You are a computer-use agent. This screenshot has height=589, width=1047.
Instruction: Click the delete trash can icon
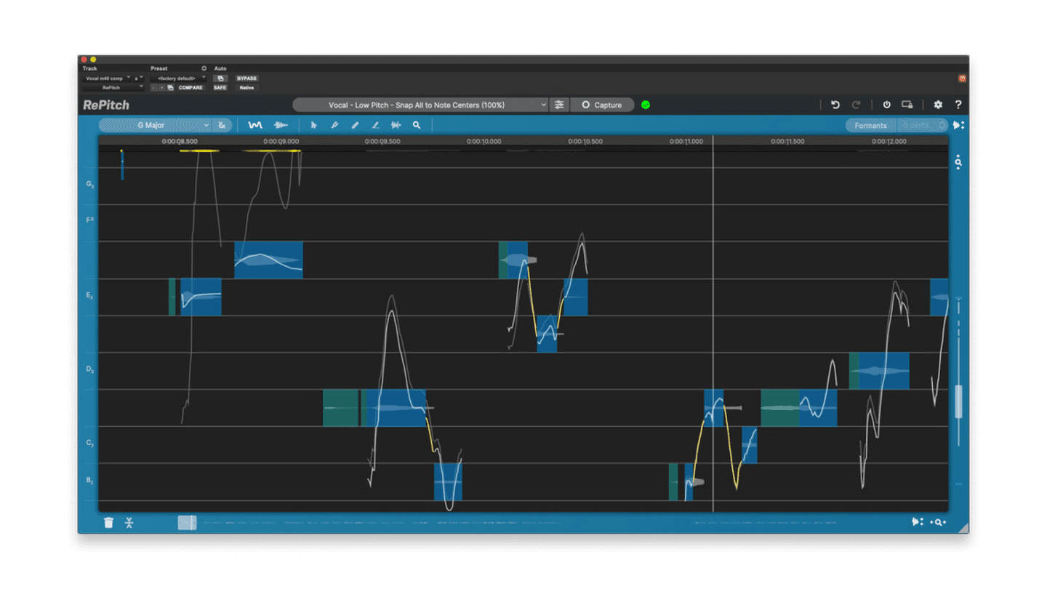pos(108,522)
